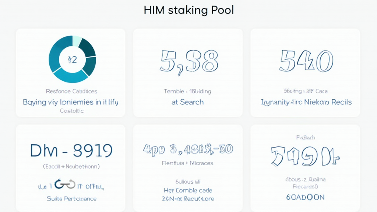The image size is (377, 212).
Task: Click the light blue bottom donut segment
Action: coord(71,77)
